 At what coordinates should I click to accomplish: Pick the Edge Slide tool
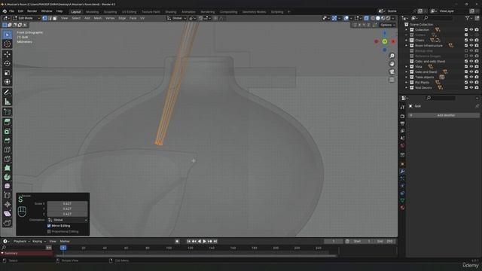pyautogui.click(x=7, y=195)
